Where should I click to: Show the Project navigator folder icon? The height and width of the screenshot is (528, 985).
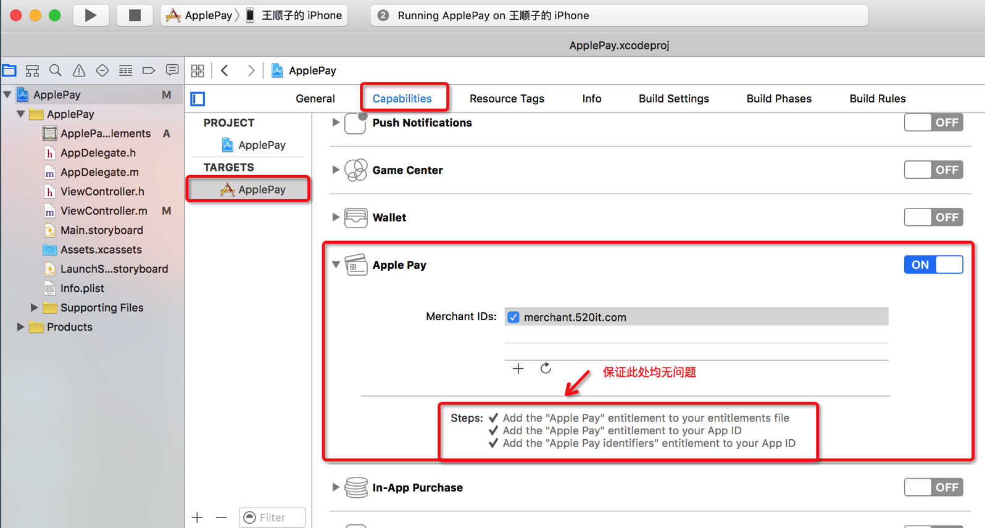9,70
